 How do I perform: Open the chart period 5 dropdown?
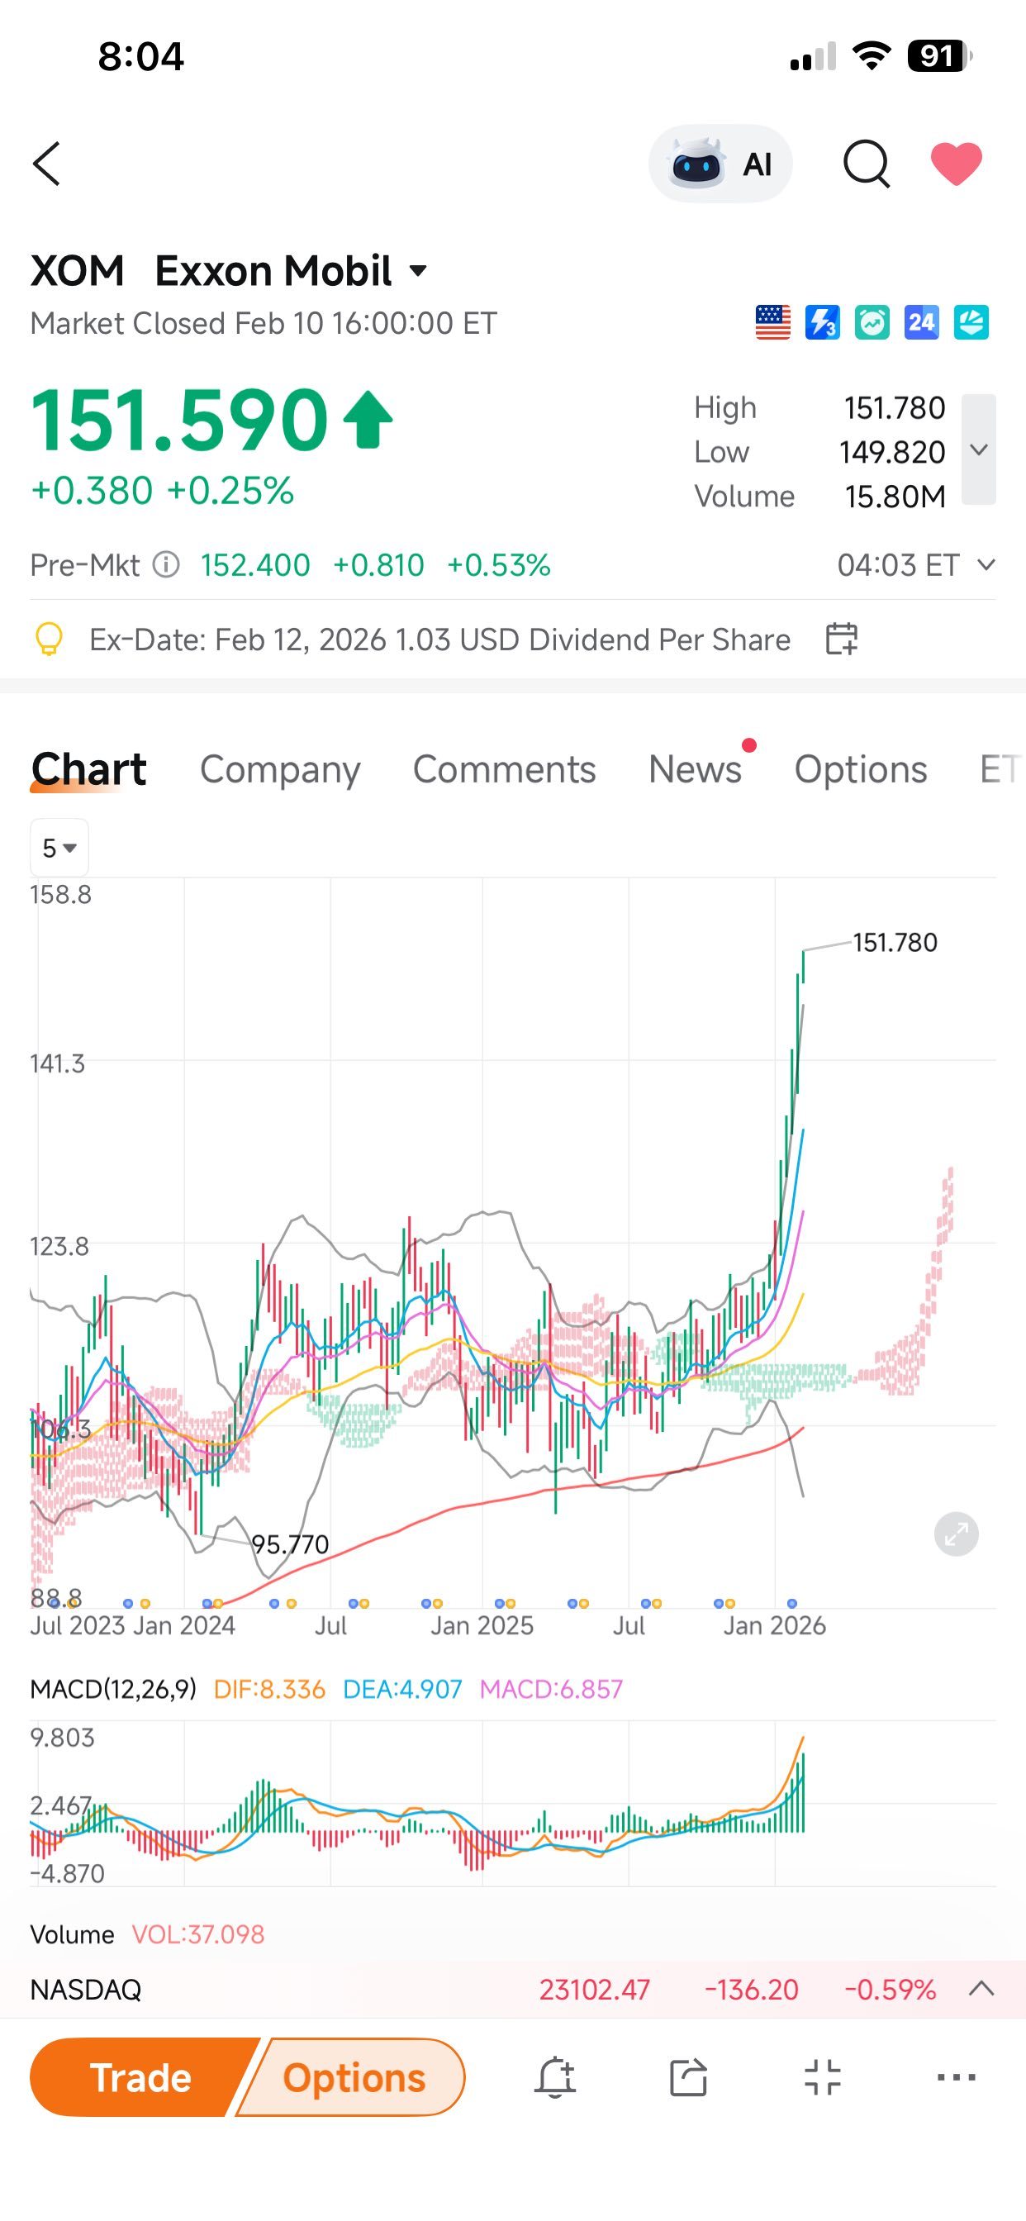click(x=59, y=848)
